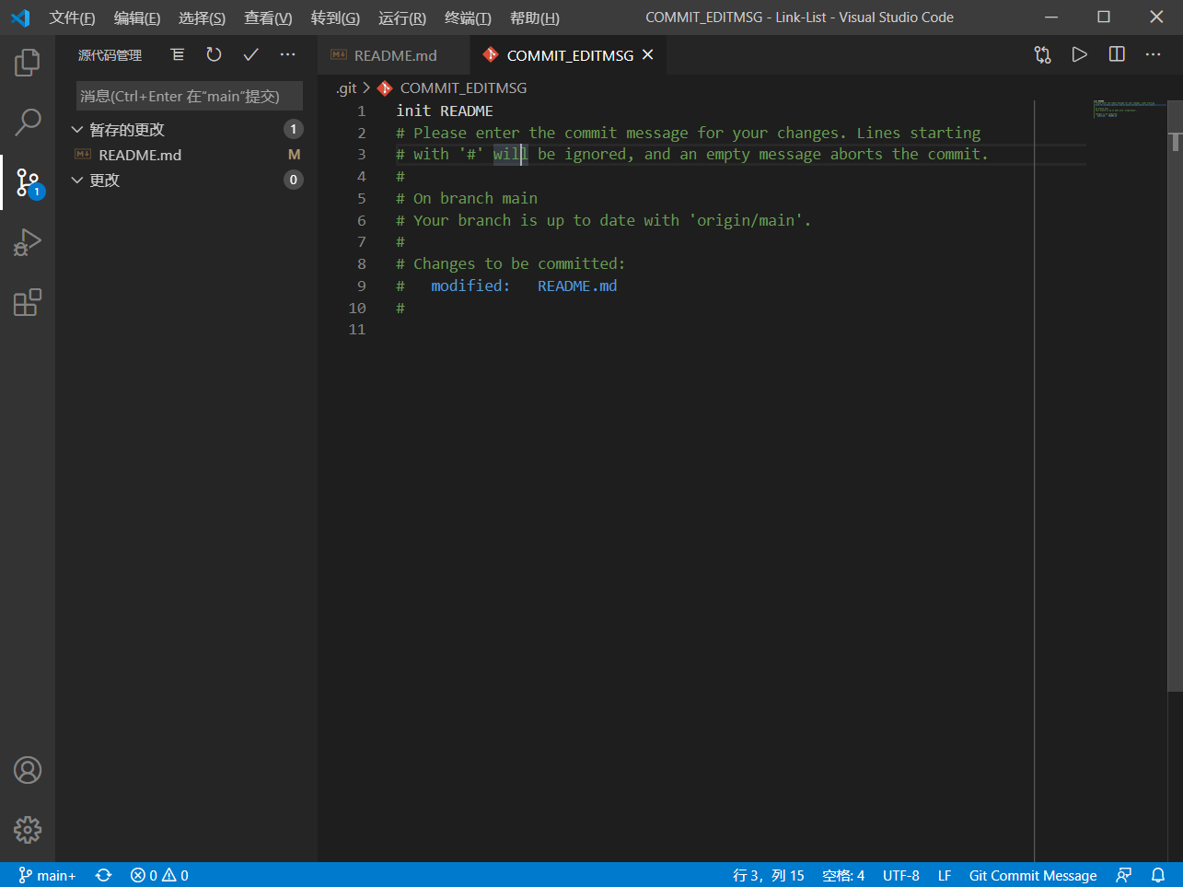
Task: Click the 'init README' text on line 1
Action: tap(445, 111)
